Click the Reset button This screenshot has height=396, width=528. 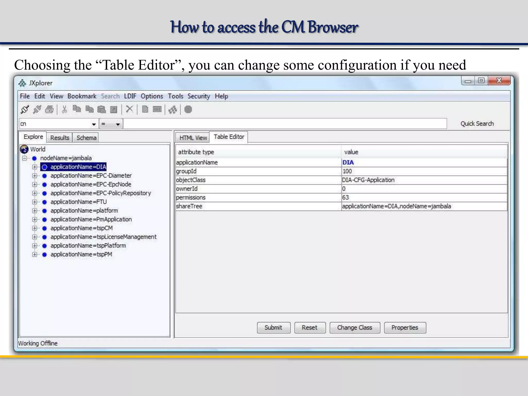coord(310,327)
